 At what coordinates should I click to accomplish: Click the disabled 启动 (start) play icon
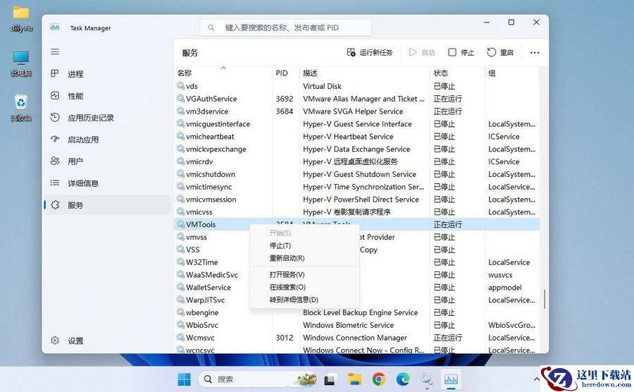tap(412, 53)
